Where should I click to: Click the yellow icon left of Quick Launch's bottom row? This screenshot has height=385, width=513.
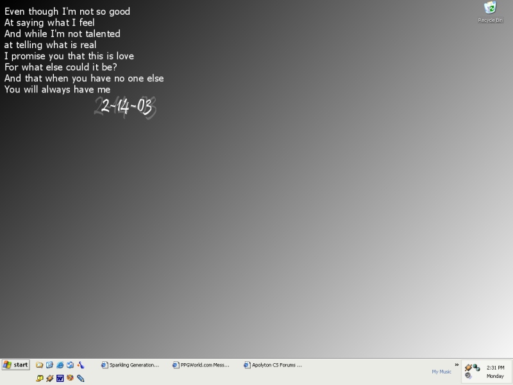[40, 378]
